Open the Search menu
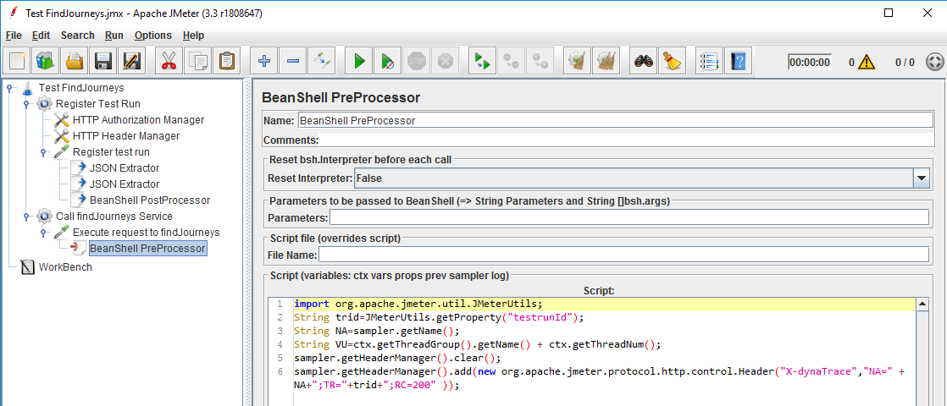This screenshot has height=406, width=947. [77, 36]
